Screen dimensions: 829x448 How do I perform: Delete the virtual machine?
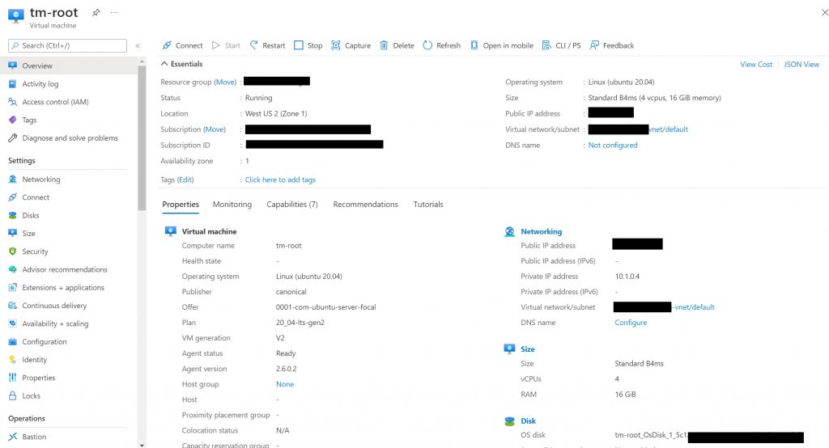click(x=397, y=45)
